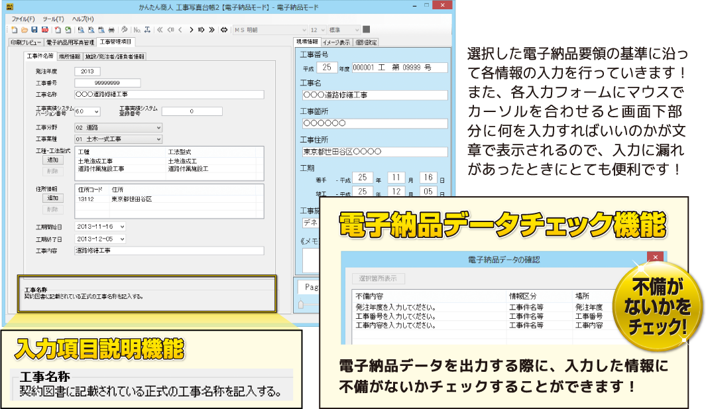Click the 工事箇所 field in right panel

click(x=375, y=123)
